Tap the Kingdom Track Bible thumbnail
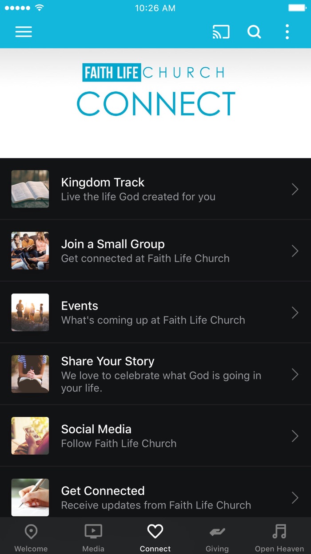The width and height of the screenshot is (311, 554). click(30, 189)
